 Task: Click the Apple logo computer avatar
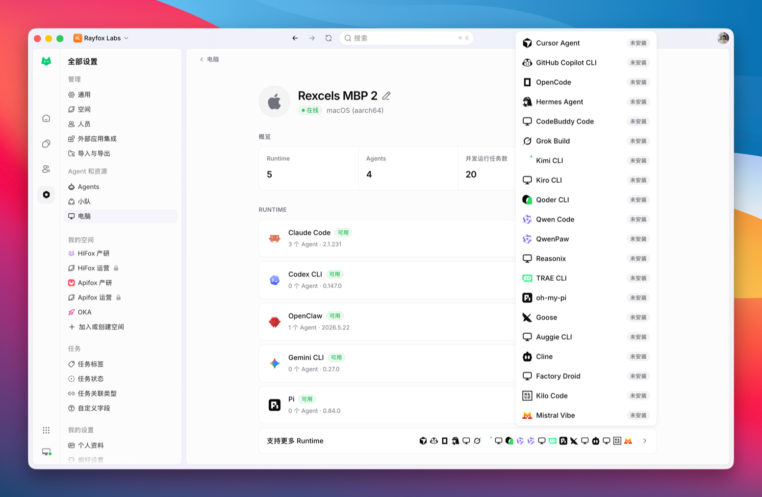275,101
